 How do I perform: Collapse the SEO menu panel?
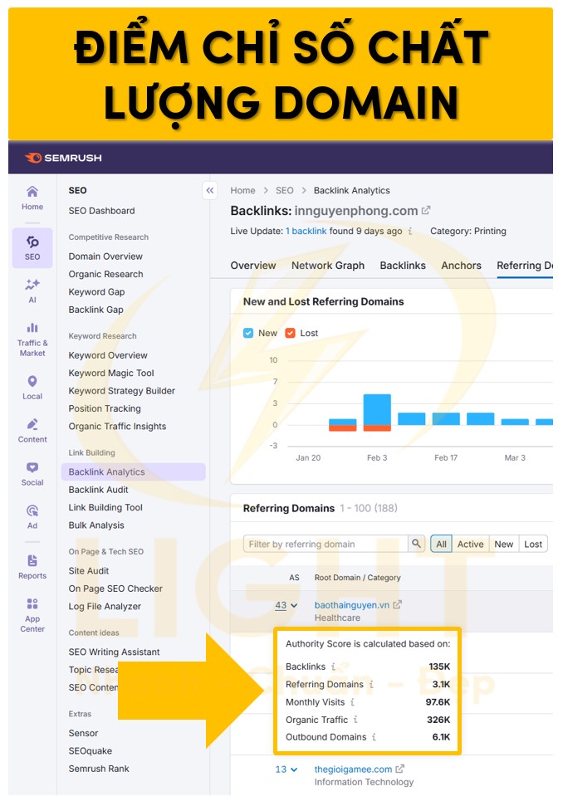(x=210, y=191)
